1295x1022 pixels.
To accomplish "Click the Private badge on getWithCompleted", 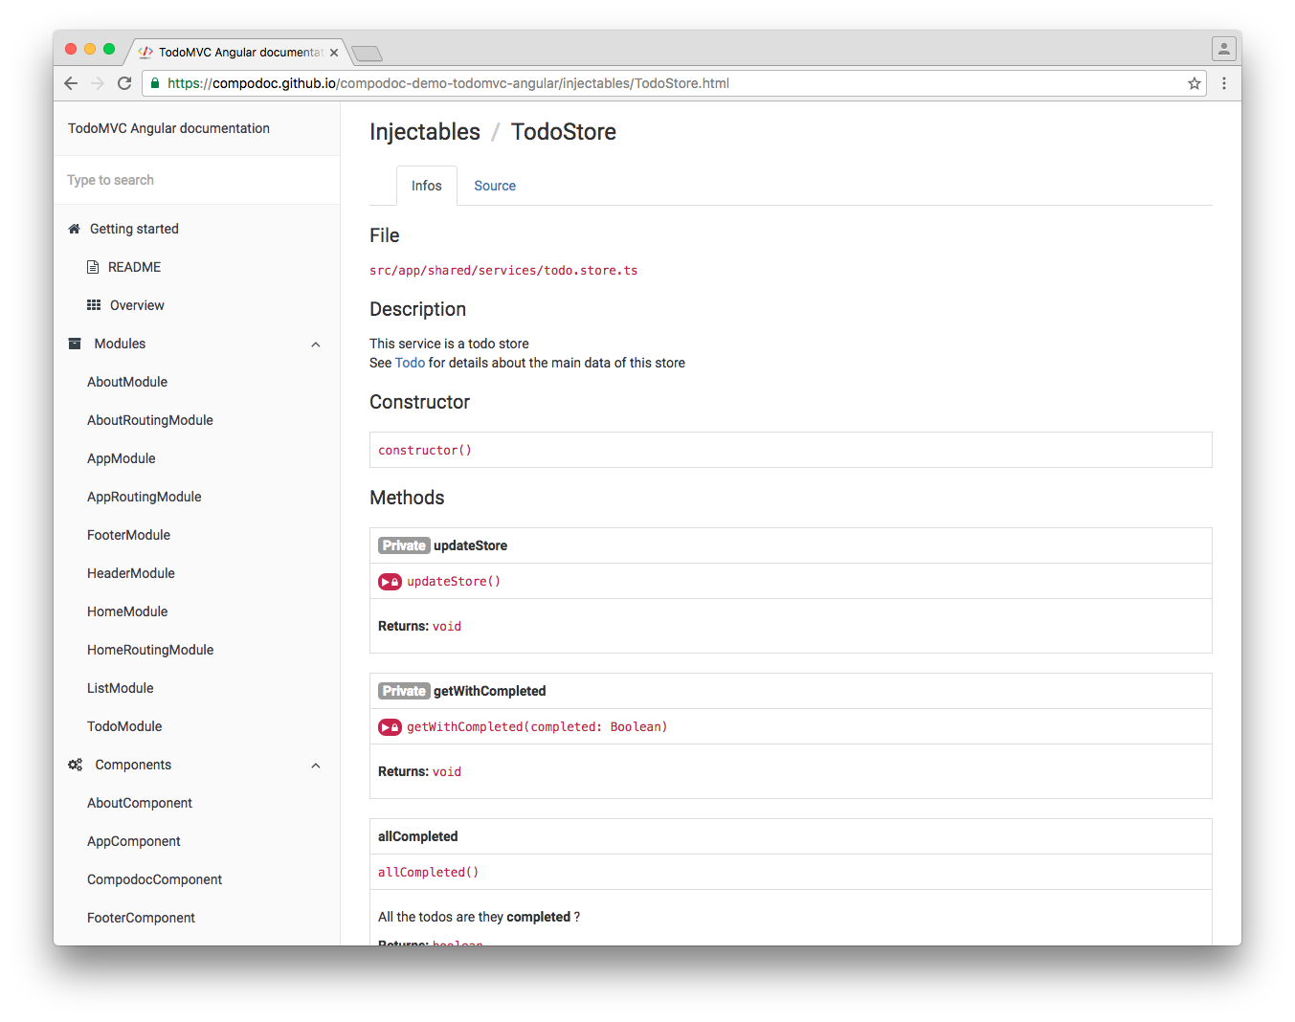I will [x=404, y=691].
